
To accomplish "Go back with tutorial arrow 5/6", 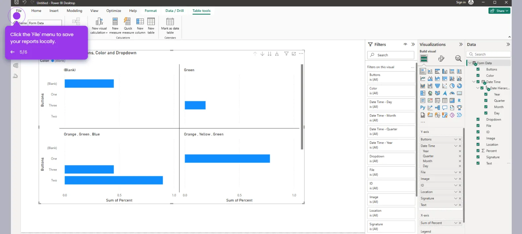I will click(13, 52).
